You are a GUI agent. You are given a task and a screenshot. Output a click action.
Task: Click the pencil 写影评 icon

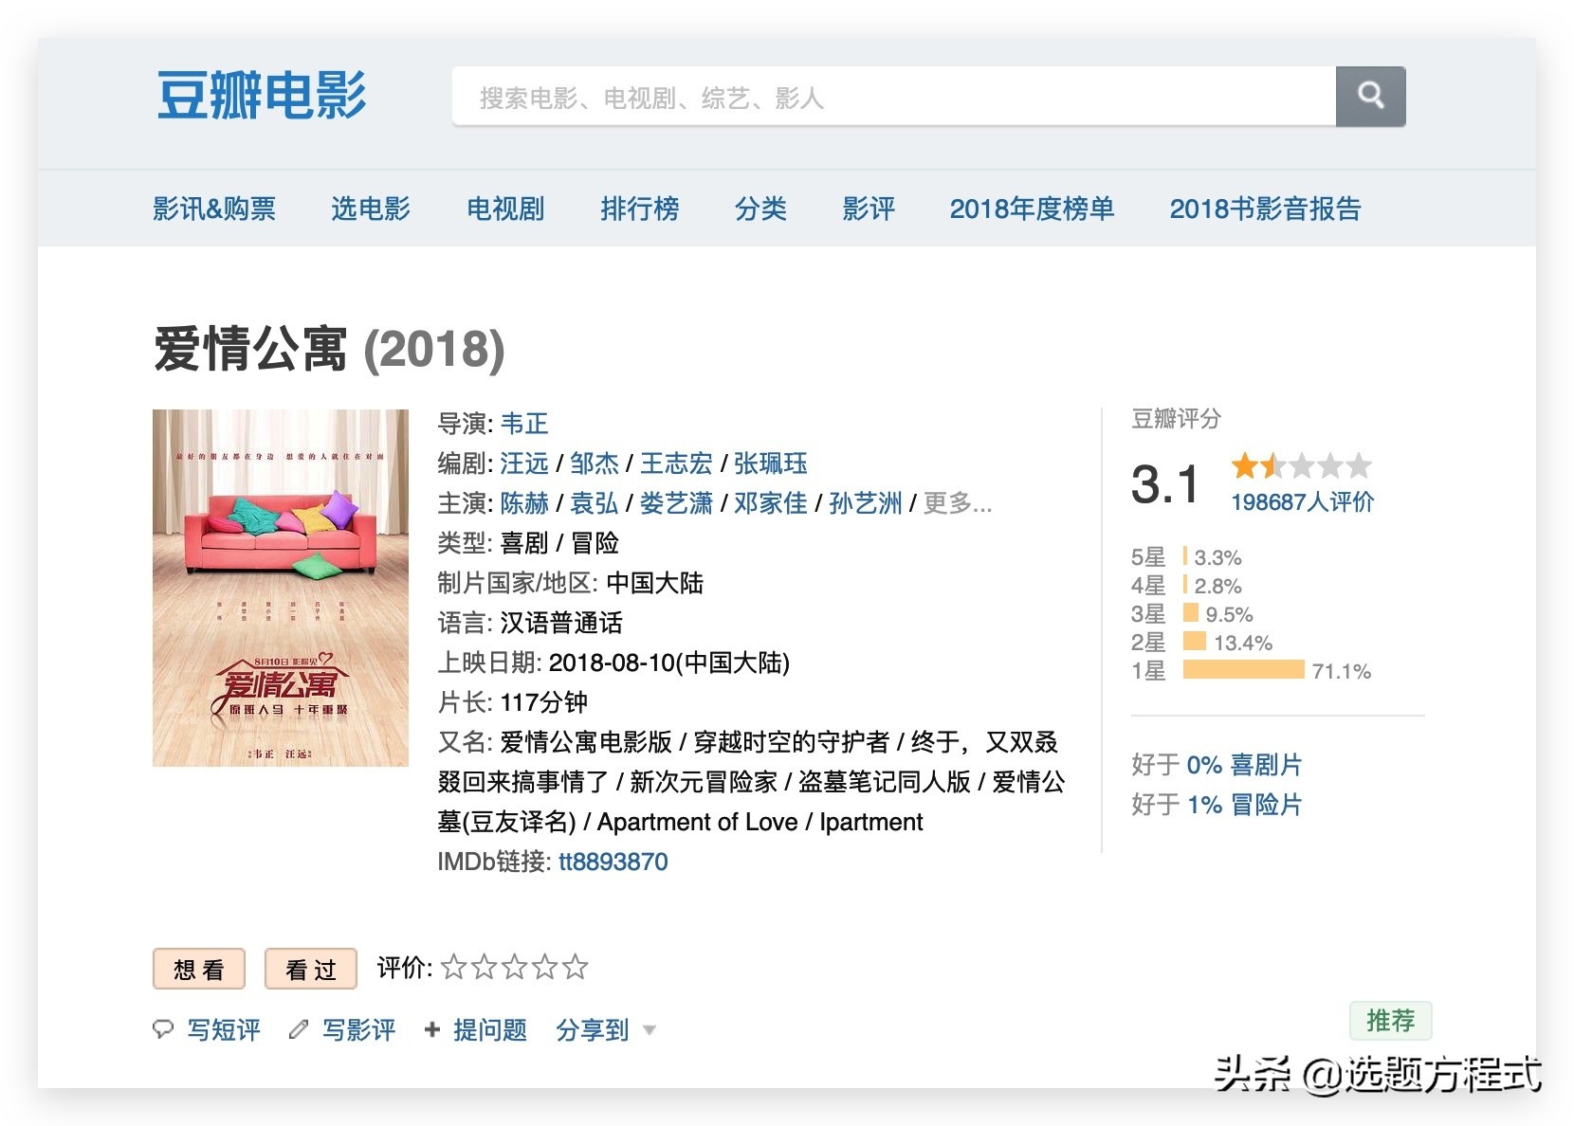click(x=299, y=1028)
